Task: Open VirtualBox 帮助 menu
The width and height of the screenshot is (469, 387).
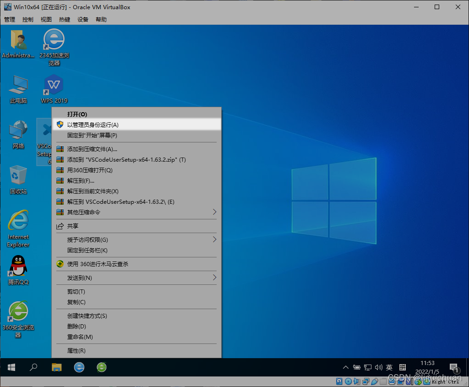Action: click(x=101, y=19)
